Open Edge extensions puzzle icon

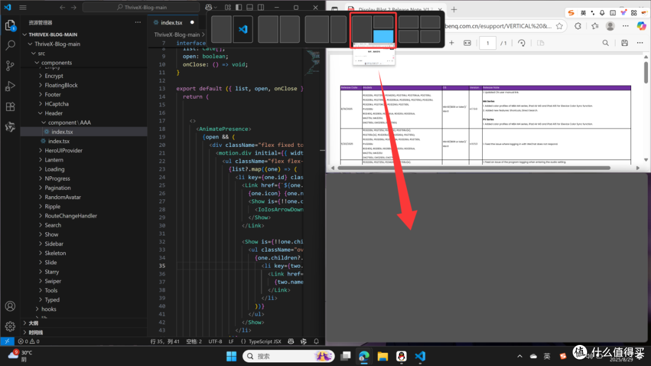pyautogui.click(x=578, y=26)
